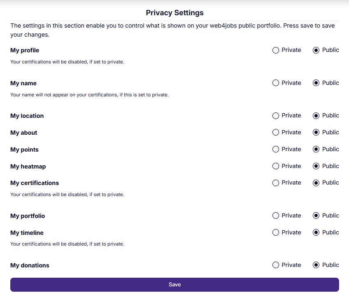Make My donations Private
Image resolution: width=349 pixels, height=302 pixels.
pos(276,265)
